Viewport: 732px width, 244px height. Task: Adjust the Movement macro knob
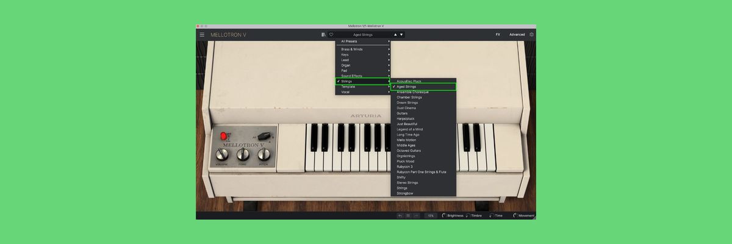515,215
